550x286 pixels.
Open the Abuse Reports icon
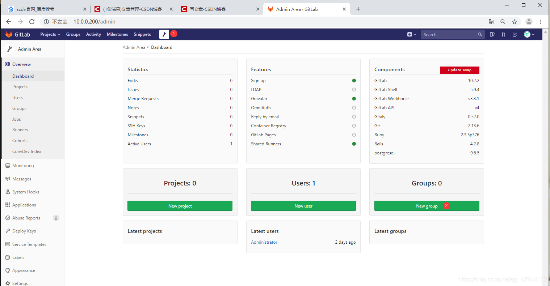point(8,218)
